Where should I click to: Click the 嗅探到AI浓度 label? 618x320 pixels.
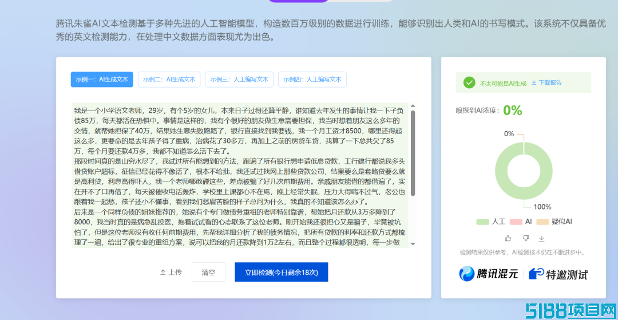(478, 110)
